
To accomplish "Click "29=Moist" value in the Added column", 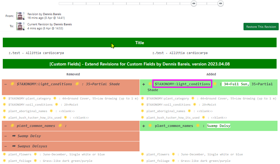I will tap(209, 105).
